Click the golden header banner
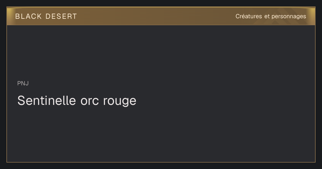The image size is (322, 169). (x=161, y=16)
